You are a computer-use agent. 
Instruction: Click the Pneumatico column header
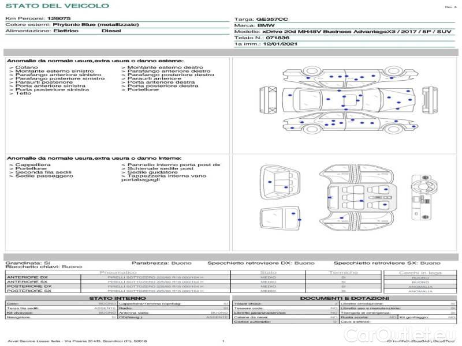[x=118, y=272]
